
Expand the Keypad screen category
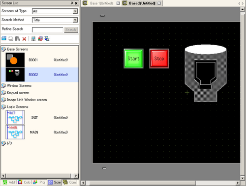3,93
